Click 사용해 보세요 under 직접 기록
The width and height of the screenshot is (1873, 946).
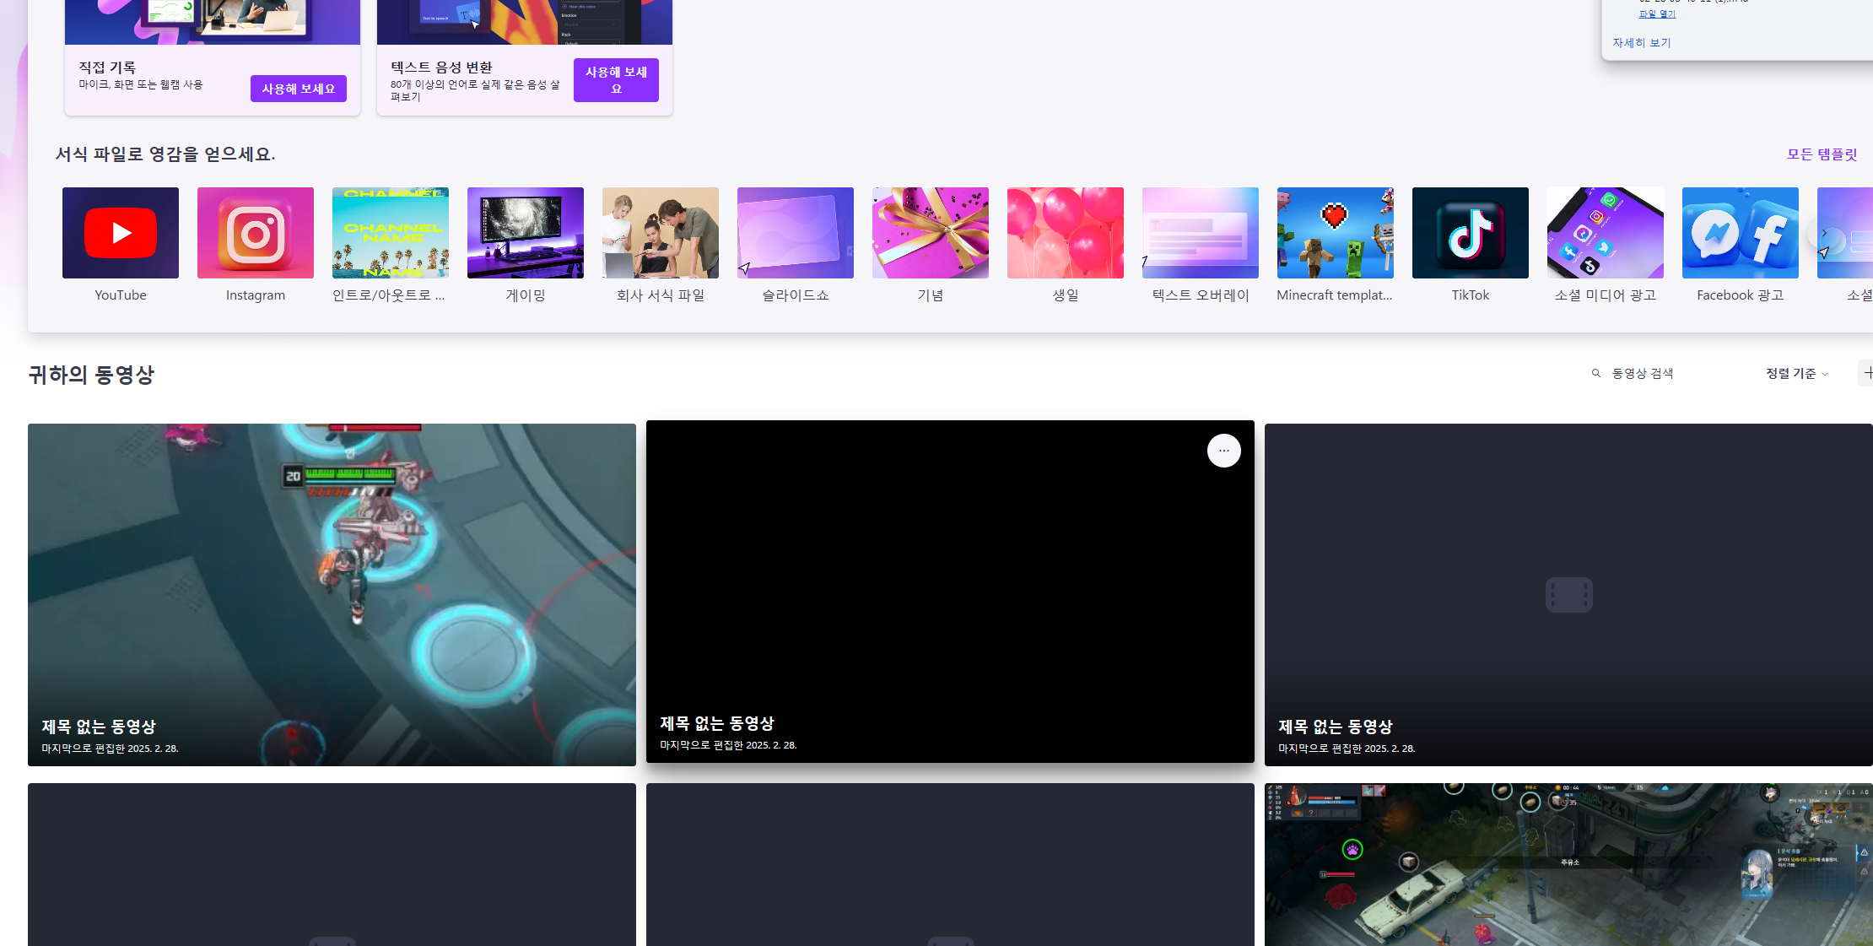(298, 89)
